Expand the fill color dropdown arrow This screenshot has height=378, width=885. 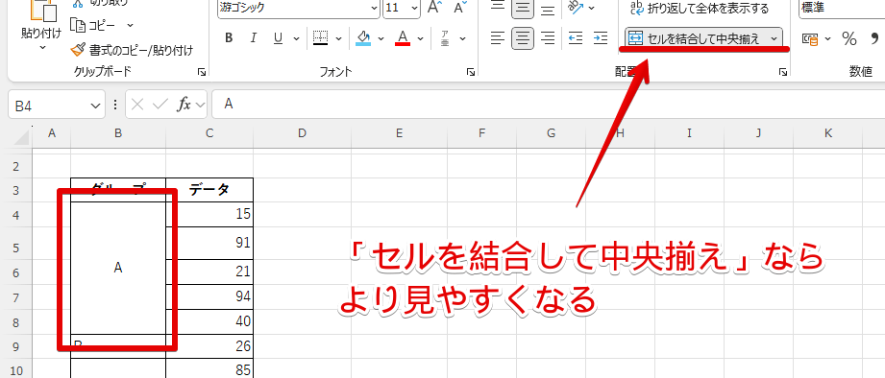pyautogui.click(x=381, y=38)
